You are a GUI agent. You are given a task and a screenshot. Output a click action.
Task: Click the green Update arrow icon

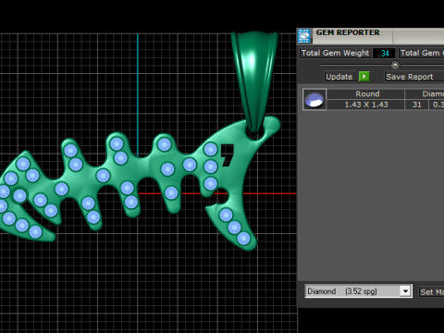364,77
